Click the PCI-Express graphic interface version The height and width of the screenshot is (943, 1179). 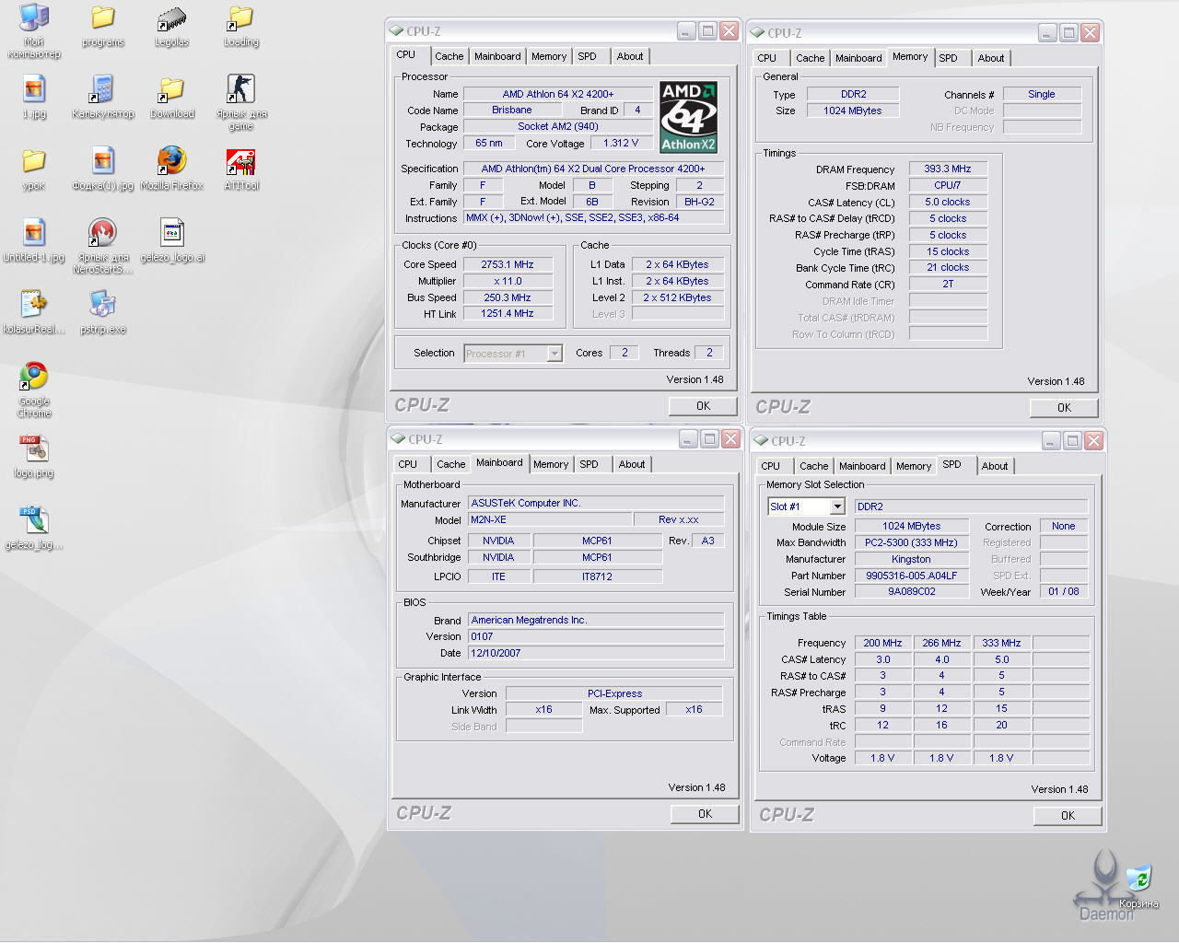tap(614, 694)
